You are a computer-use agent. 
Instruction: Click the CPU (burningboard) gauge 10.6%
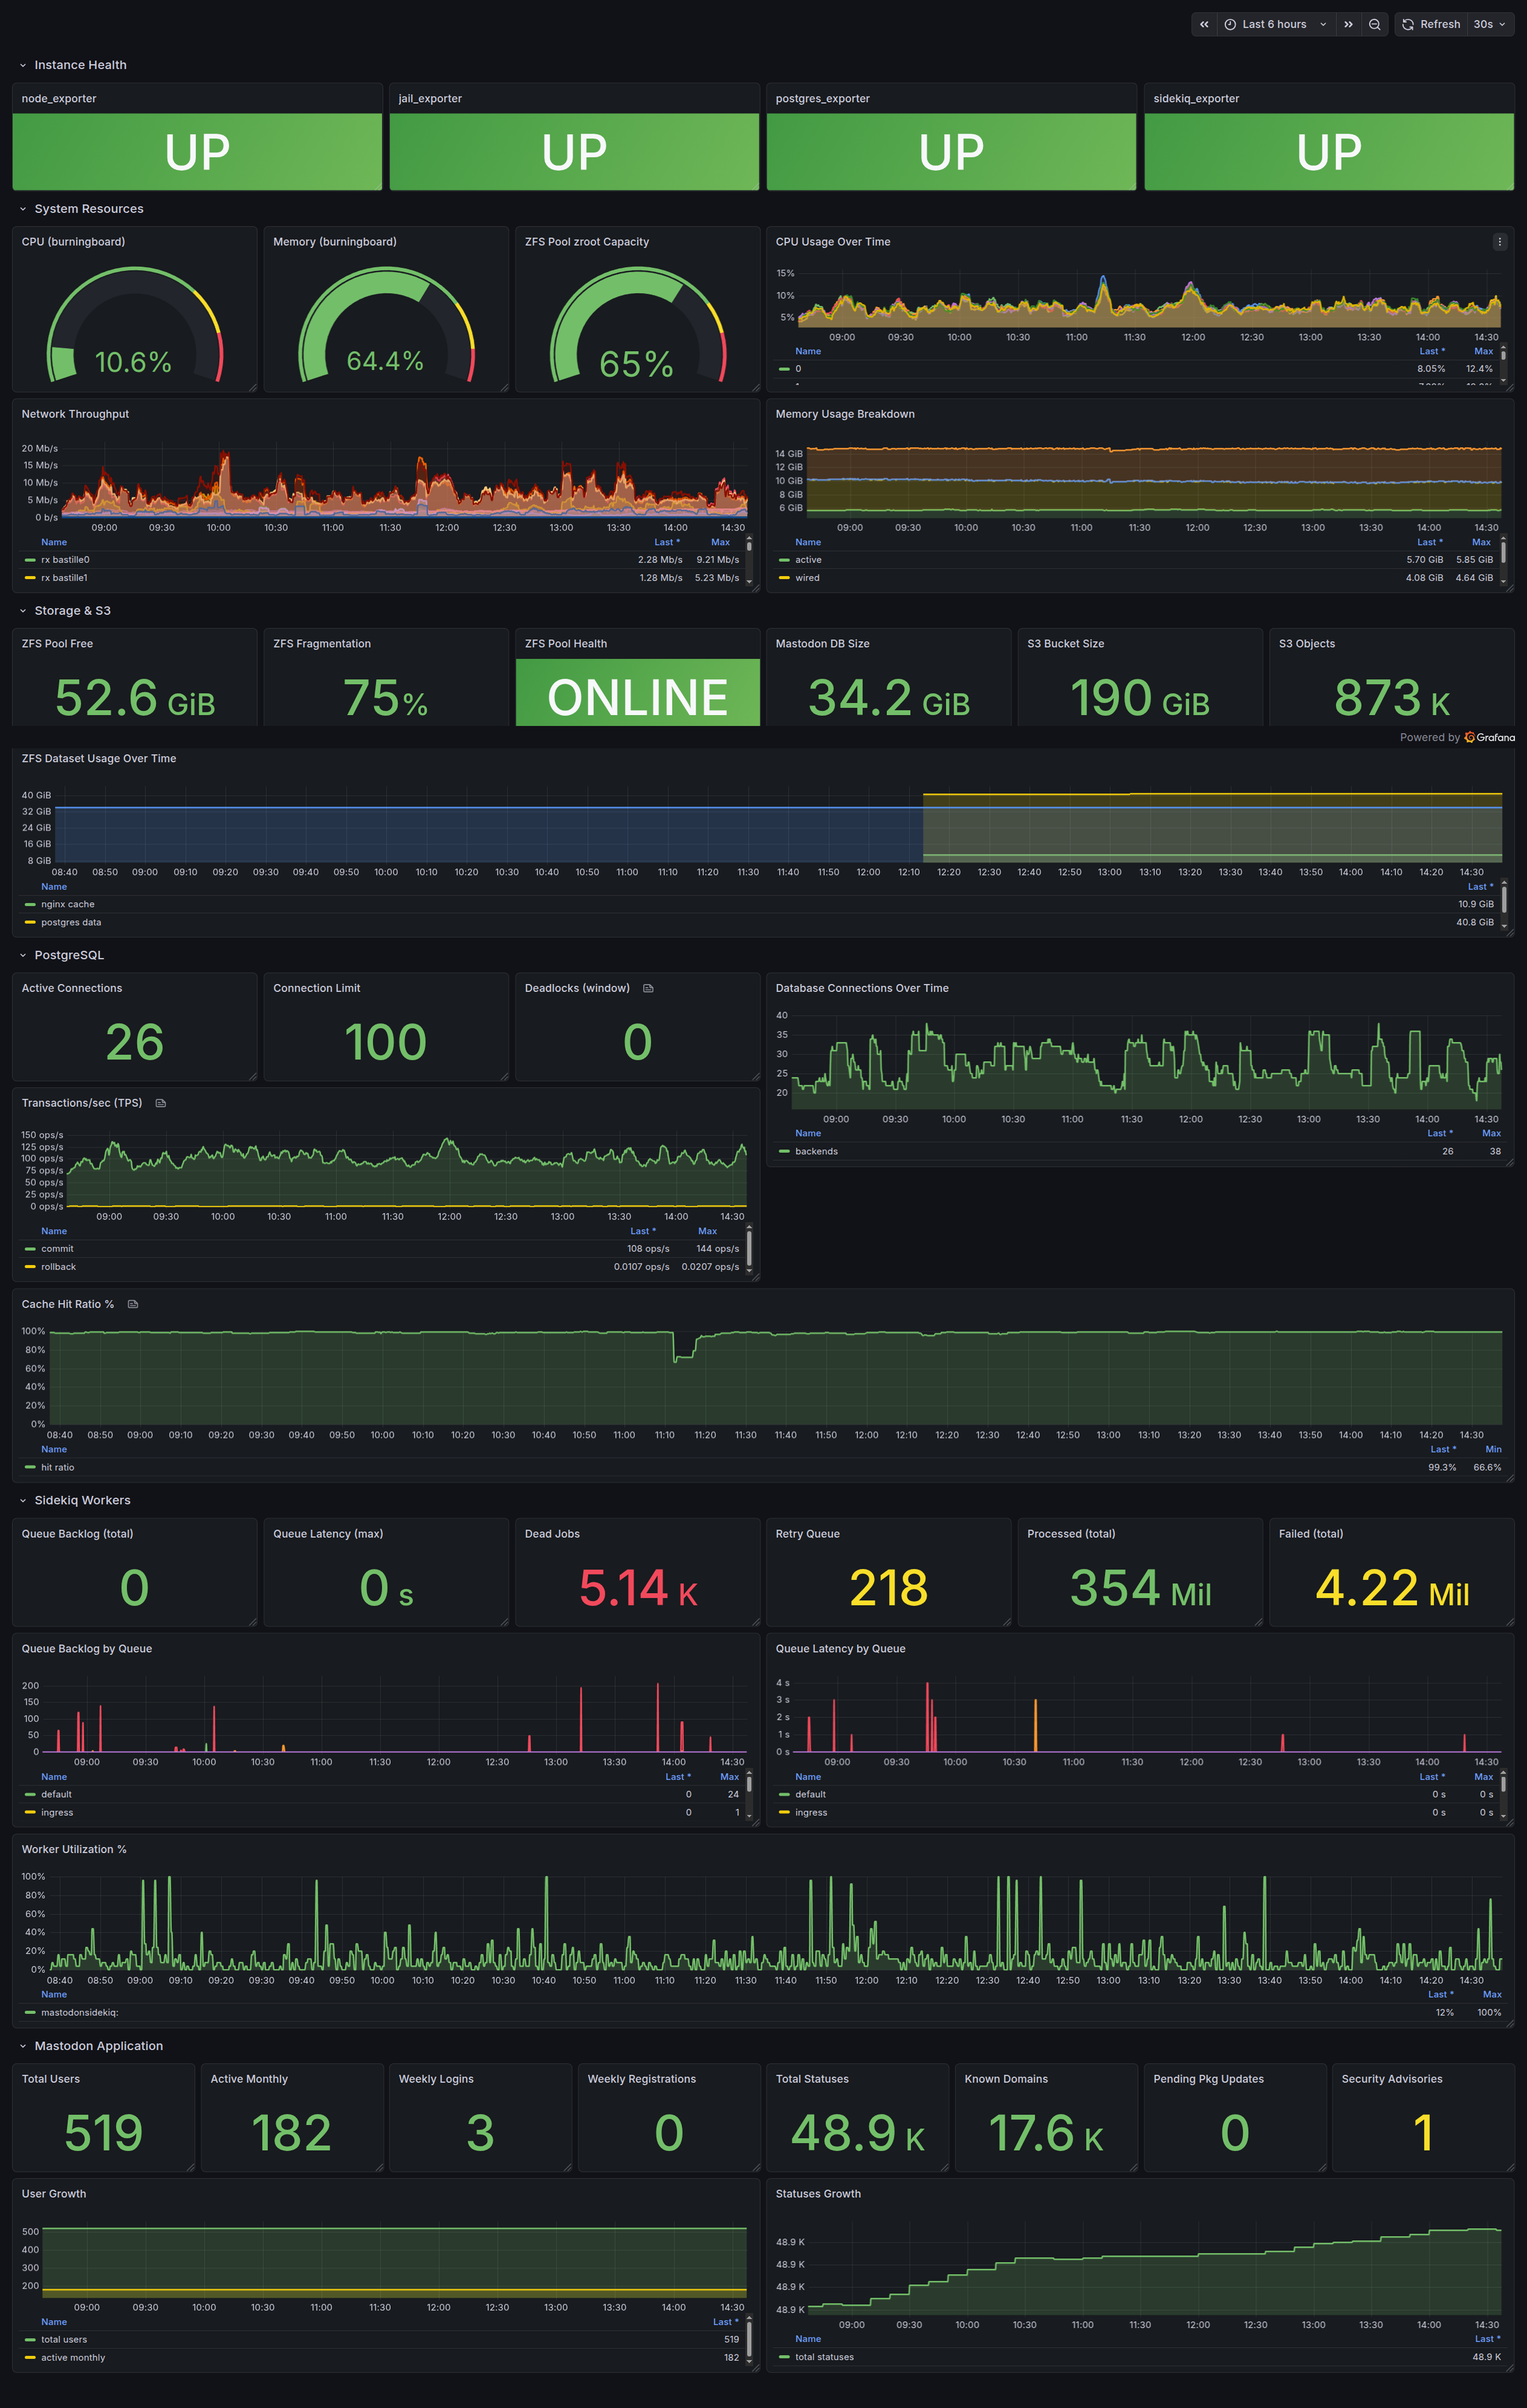[134, 325]
